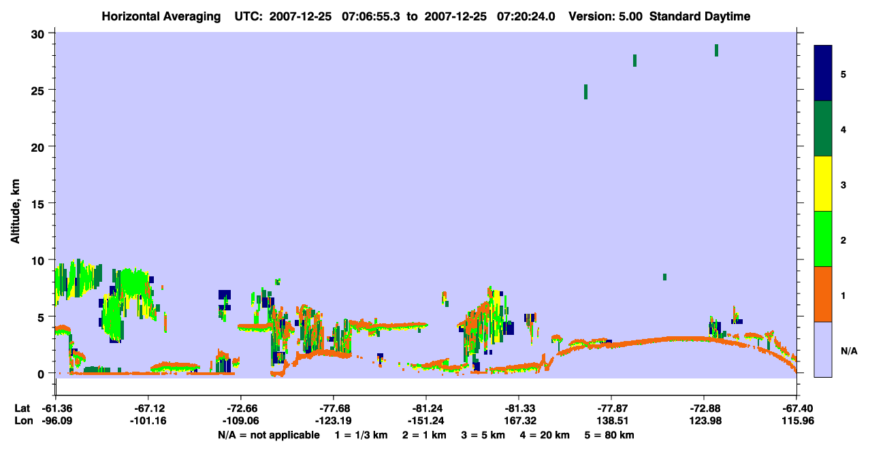Image resolution: width=885 pixels, height=454 pixels.
Task: Click longitude value -101.16
Action: 148,421
